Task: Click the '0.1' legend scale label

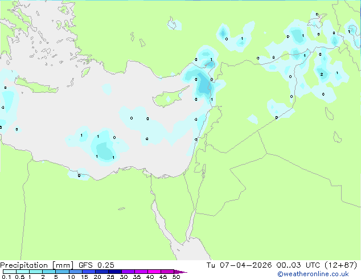Action: (6, 277)
